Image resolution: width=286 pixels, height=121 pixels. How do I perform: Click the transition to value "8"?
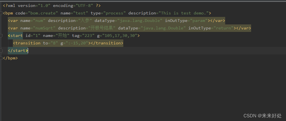(x=54, y=43)
